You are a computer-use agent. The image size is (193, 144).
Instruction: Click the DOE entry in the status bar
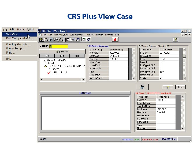[x=137, y=139]
